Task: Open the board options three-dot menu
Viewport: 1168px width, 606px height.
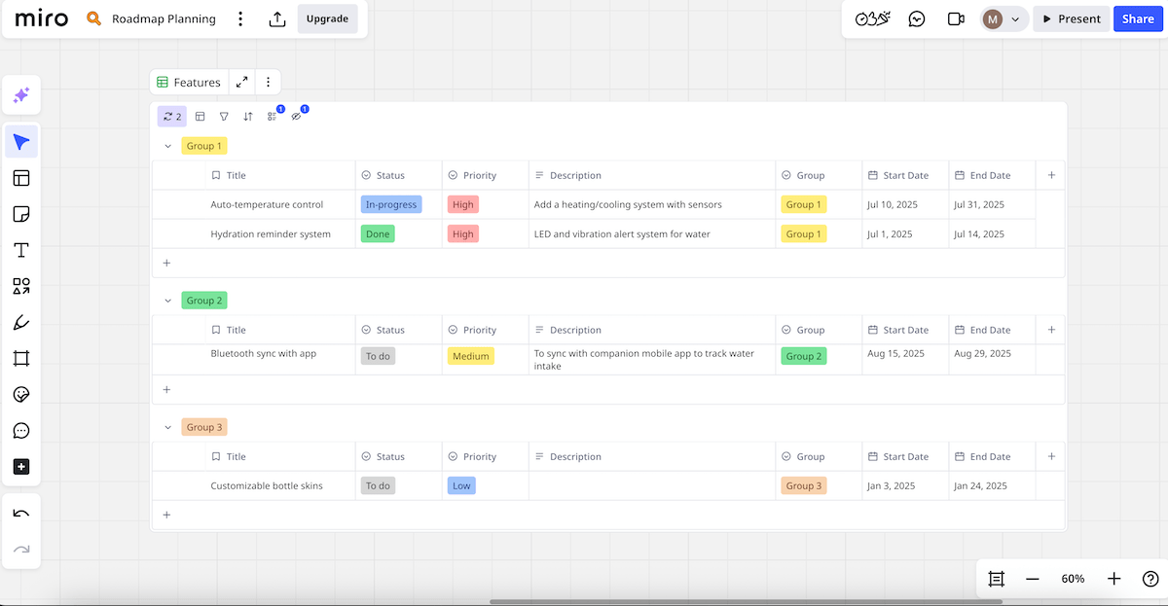Action: coord(240,18)
